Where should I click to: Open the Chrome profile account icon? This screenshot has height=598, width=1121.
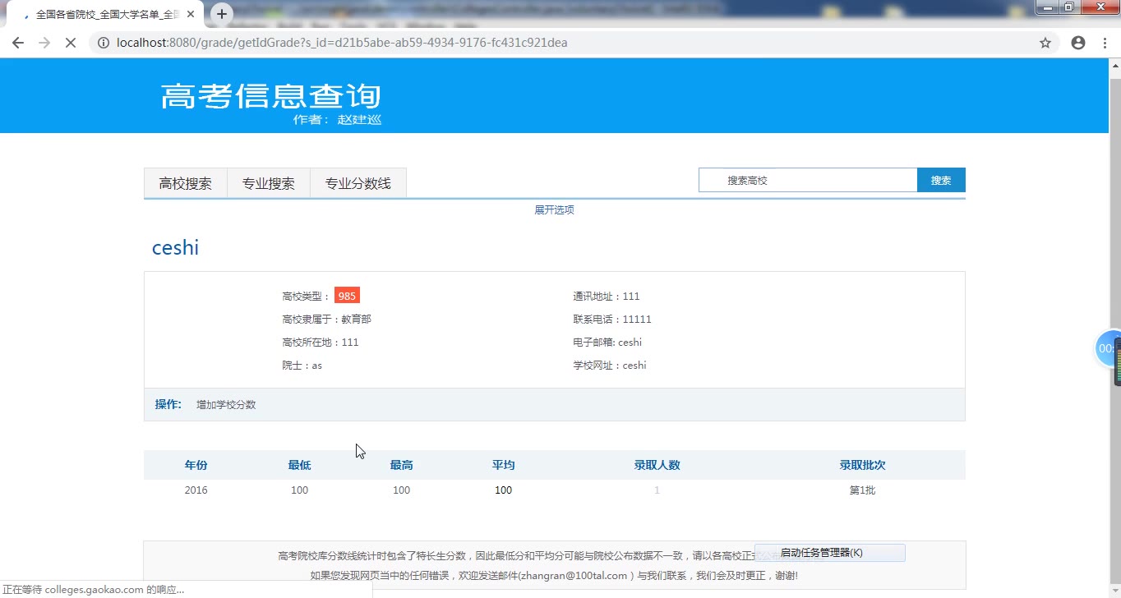(x=1078, y=43)
